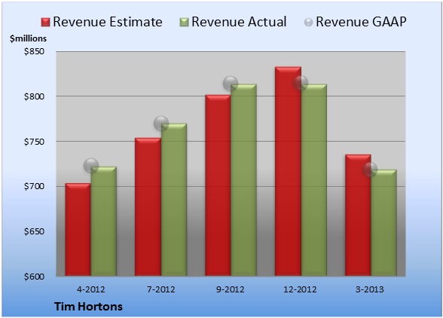Click the GAAP sphere marker for 9-2012
The width and height of the screenshot is (443, 318).
click(x=231, y=84)
